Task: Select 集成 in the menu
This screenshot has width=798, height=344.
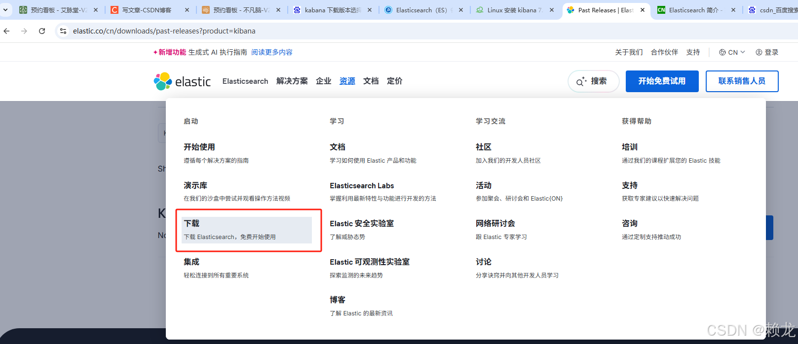Action: (x=191, y=262)
